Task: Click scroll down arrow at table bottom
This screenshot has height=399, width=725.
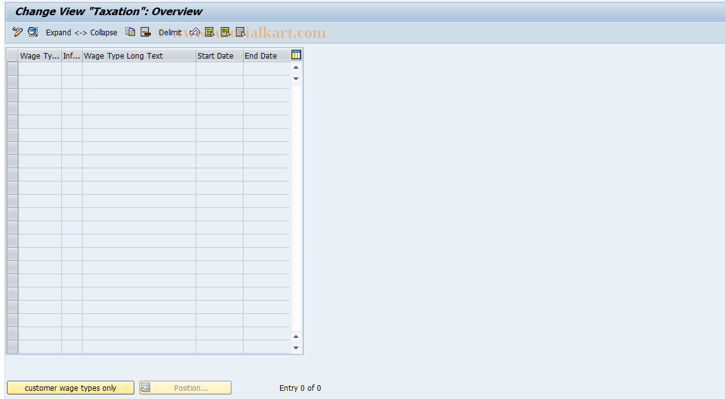Action: coord(296,348)
